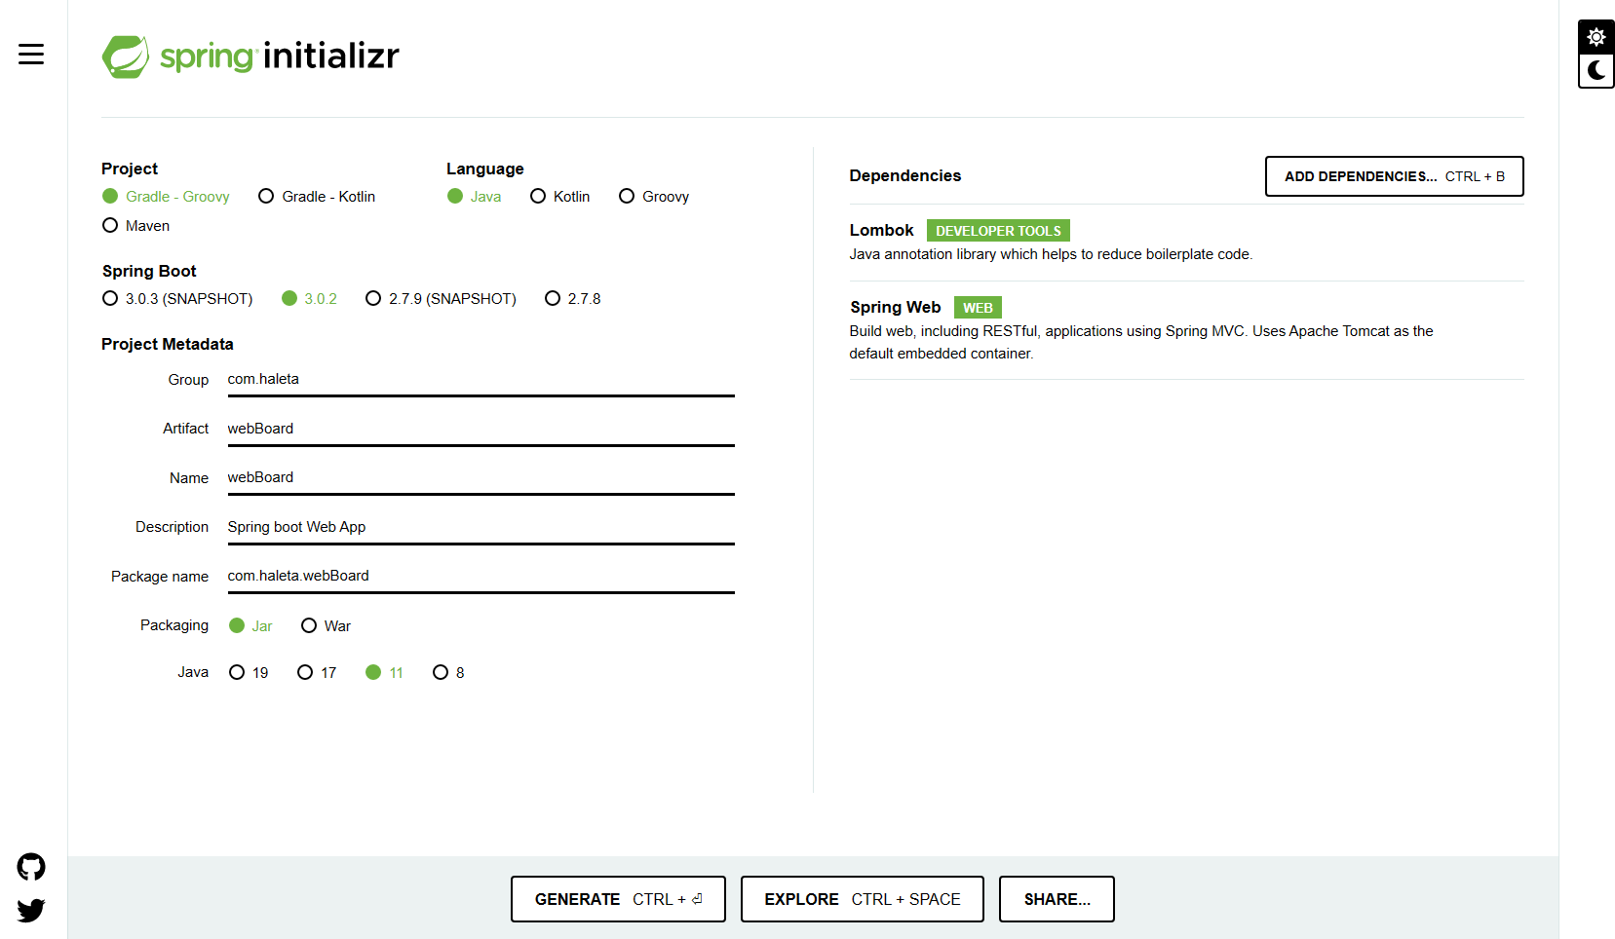
Task: Select Spring Boot 3.0.2
Action: [310, 299]
